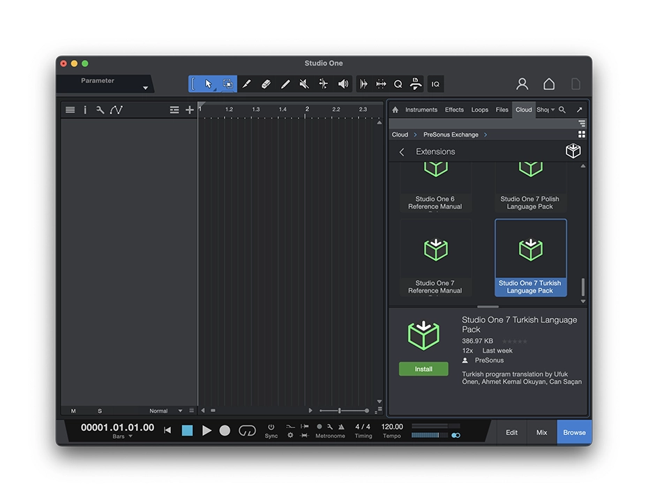Click the Add Track plus icon

point(190,109)
